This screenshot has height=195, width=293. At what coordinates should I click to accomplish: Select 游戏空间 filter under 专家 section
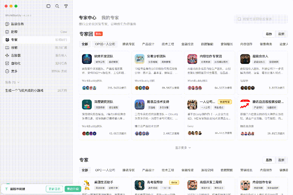point(207,170)
